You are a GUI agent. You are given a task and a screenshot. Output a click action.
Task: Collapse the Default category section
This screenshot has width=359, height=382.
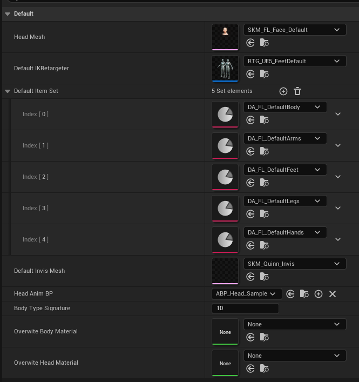[x=8, y=14]
